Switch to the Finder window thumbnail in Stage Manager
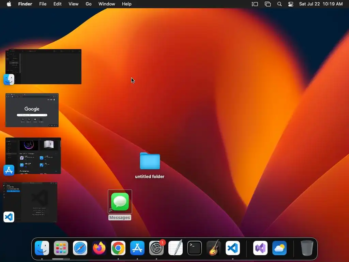This screenshot has height=262, width=349. [43, 67]
